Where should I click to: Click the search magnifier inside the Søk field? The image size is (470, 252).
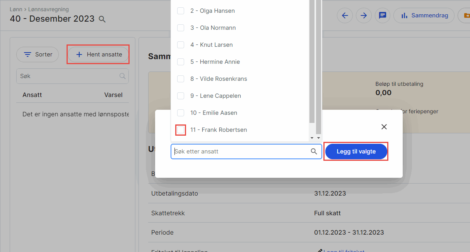pyautogui.click(x=123, y=76)
